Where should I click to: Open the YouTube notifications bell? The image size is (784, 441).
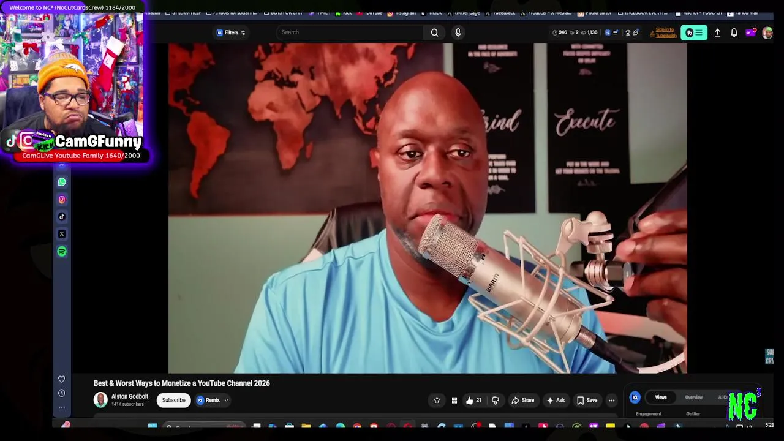point(734,32)
